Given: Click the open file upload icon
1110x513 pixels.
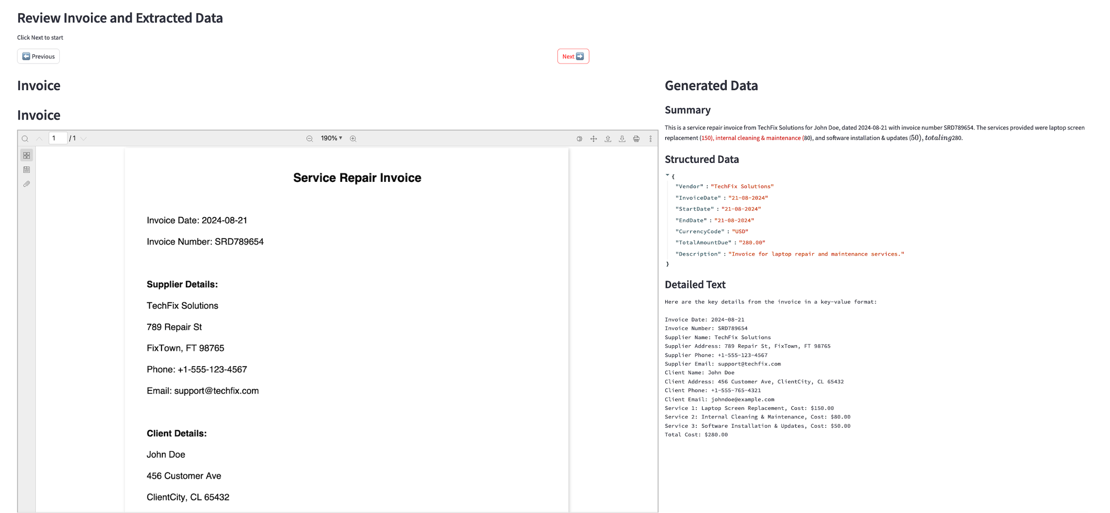Looking at the screenshot, I should pos(608,138).
